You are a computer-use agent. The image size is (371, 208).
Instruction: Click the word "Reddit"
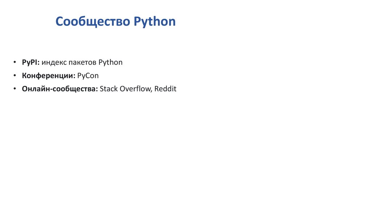165,89
